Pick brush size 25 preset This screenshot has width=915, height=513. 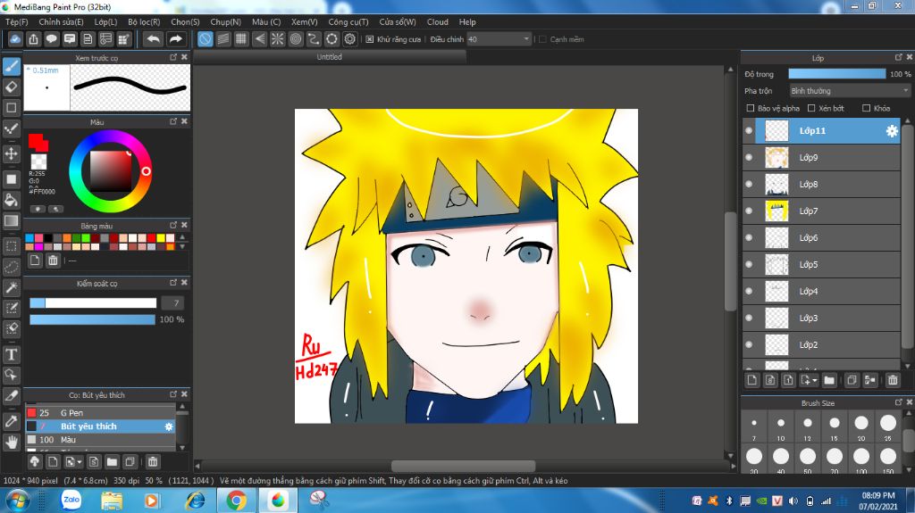[x=888, y=427]
